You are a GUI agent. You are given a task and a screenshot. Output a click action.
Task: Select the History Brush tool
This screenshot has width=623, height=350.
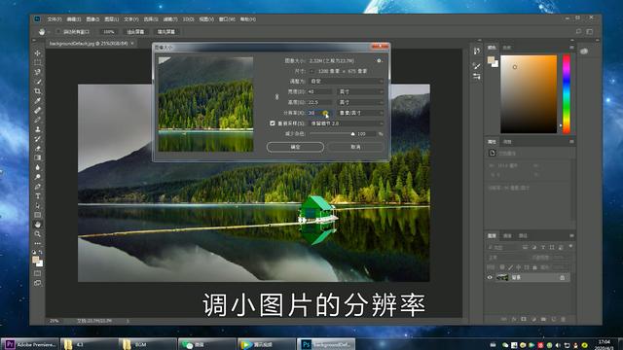(x=38, y=138)
